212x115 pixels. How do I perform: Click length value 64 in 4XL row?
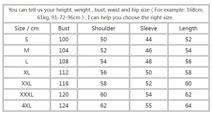click(x=188, y=106)
